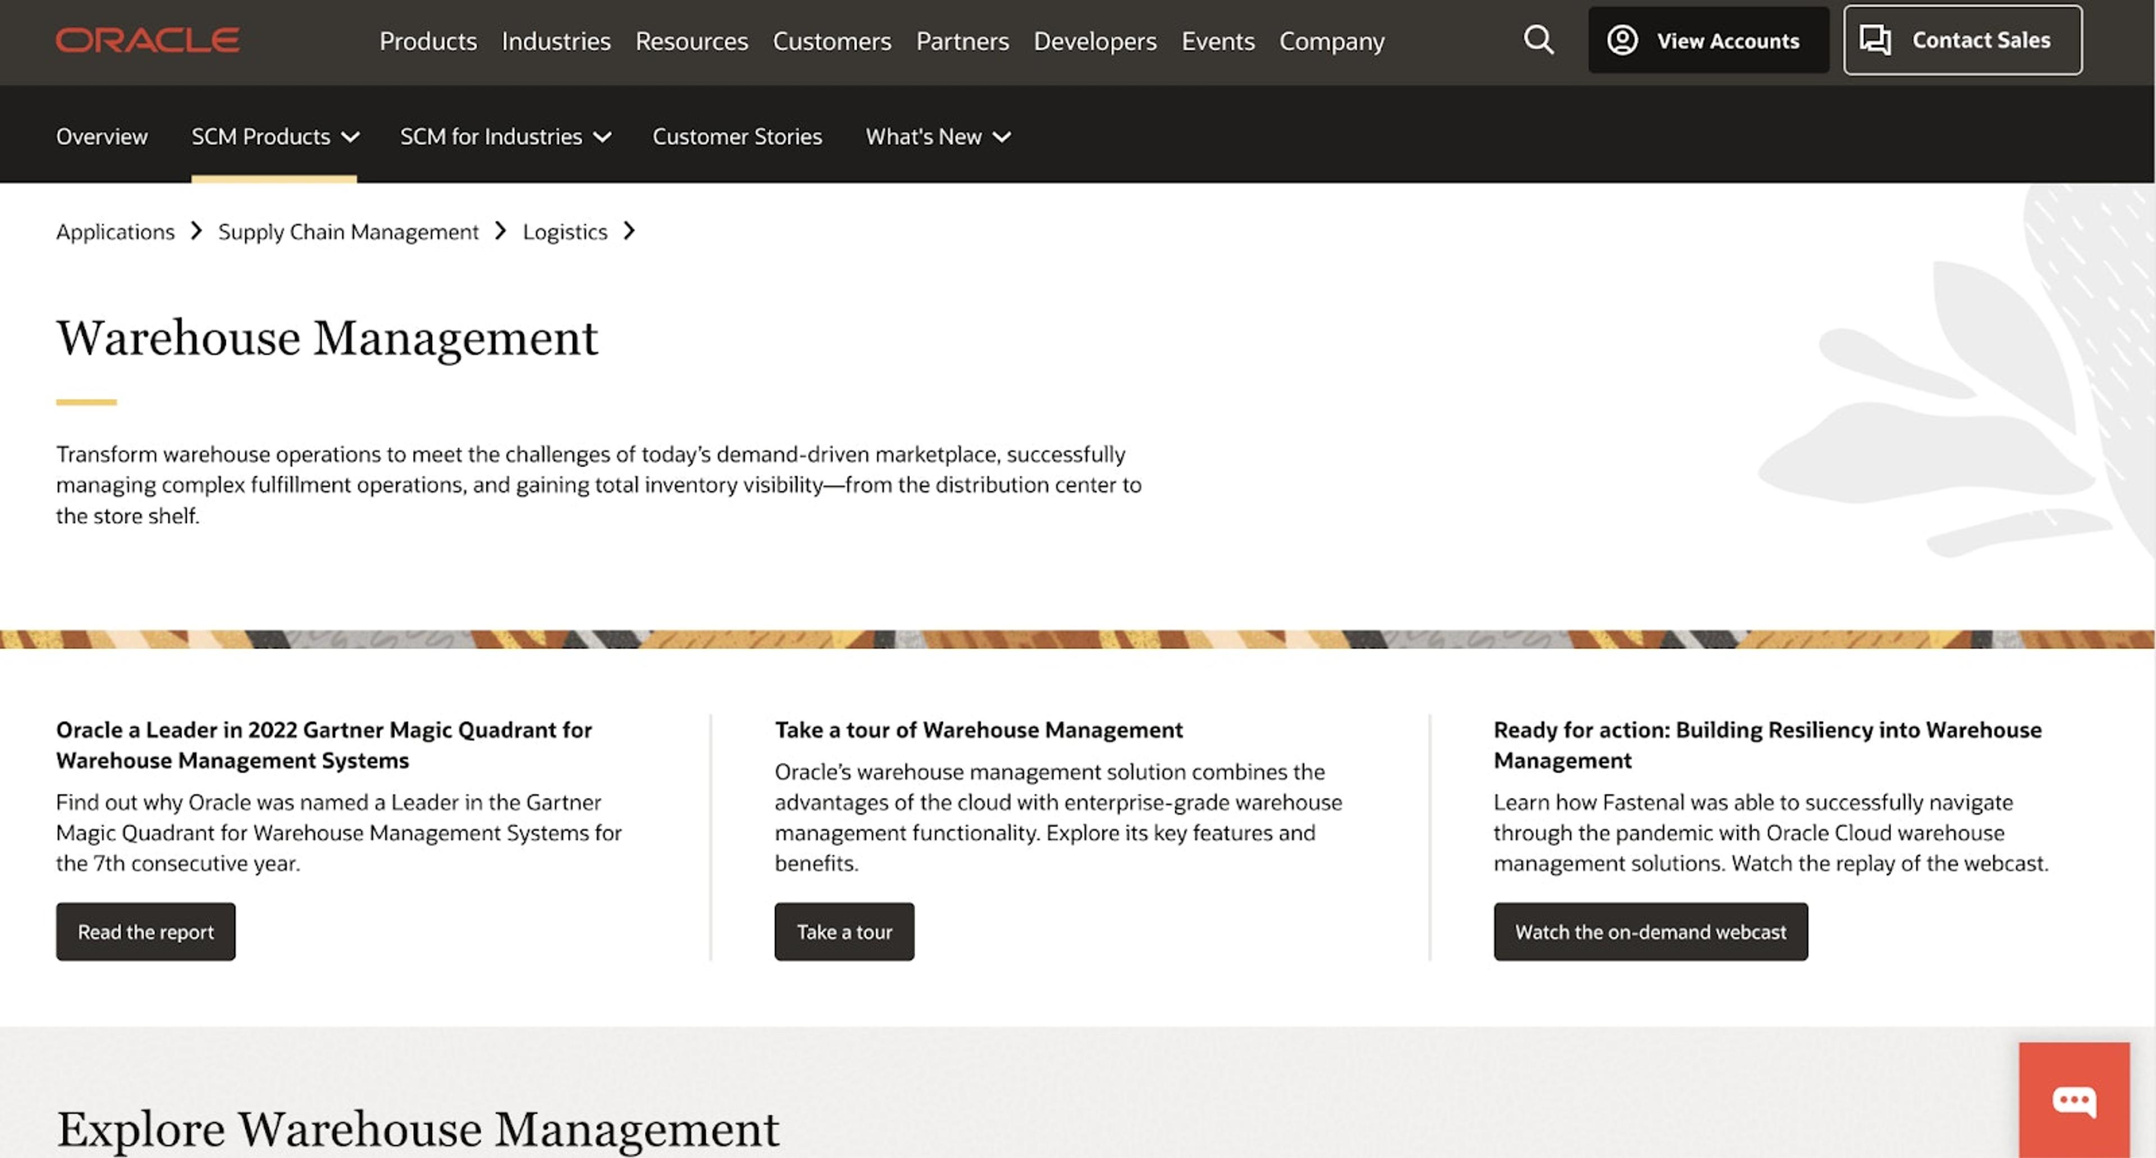Open the Company menu
Screen dimensions: 2156x1158
pyautogui.click(x=1332, y=41)
